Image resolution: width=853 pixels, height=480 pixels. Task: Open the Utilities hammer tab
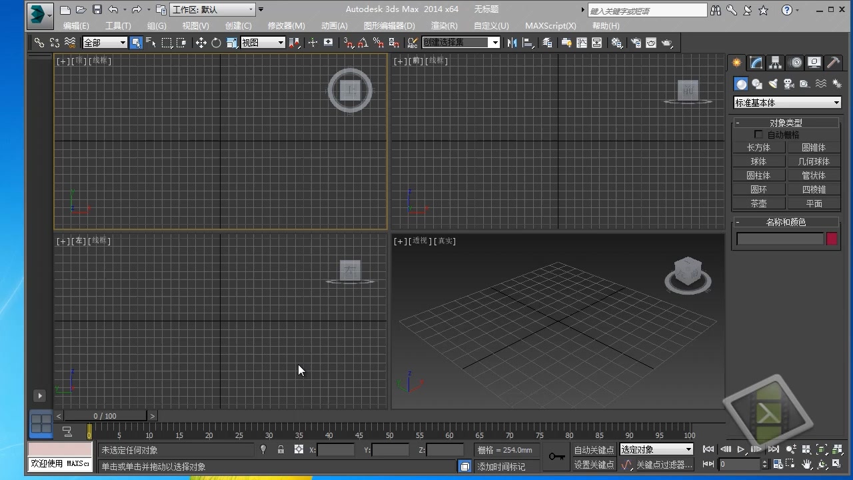(834, 63)
